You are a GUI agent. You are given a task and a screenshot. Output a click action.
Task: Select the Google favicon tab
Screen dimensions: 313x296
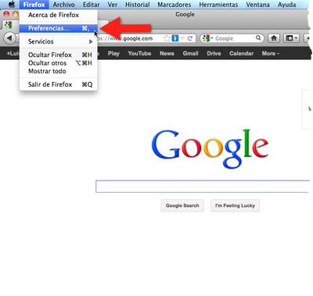9,25
